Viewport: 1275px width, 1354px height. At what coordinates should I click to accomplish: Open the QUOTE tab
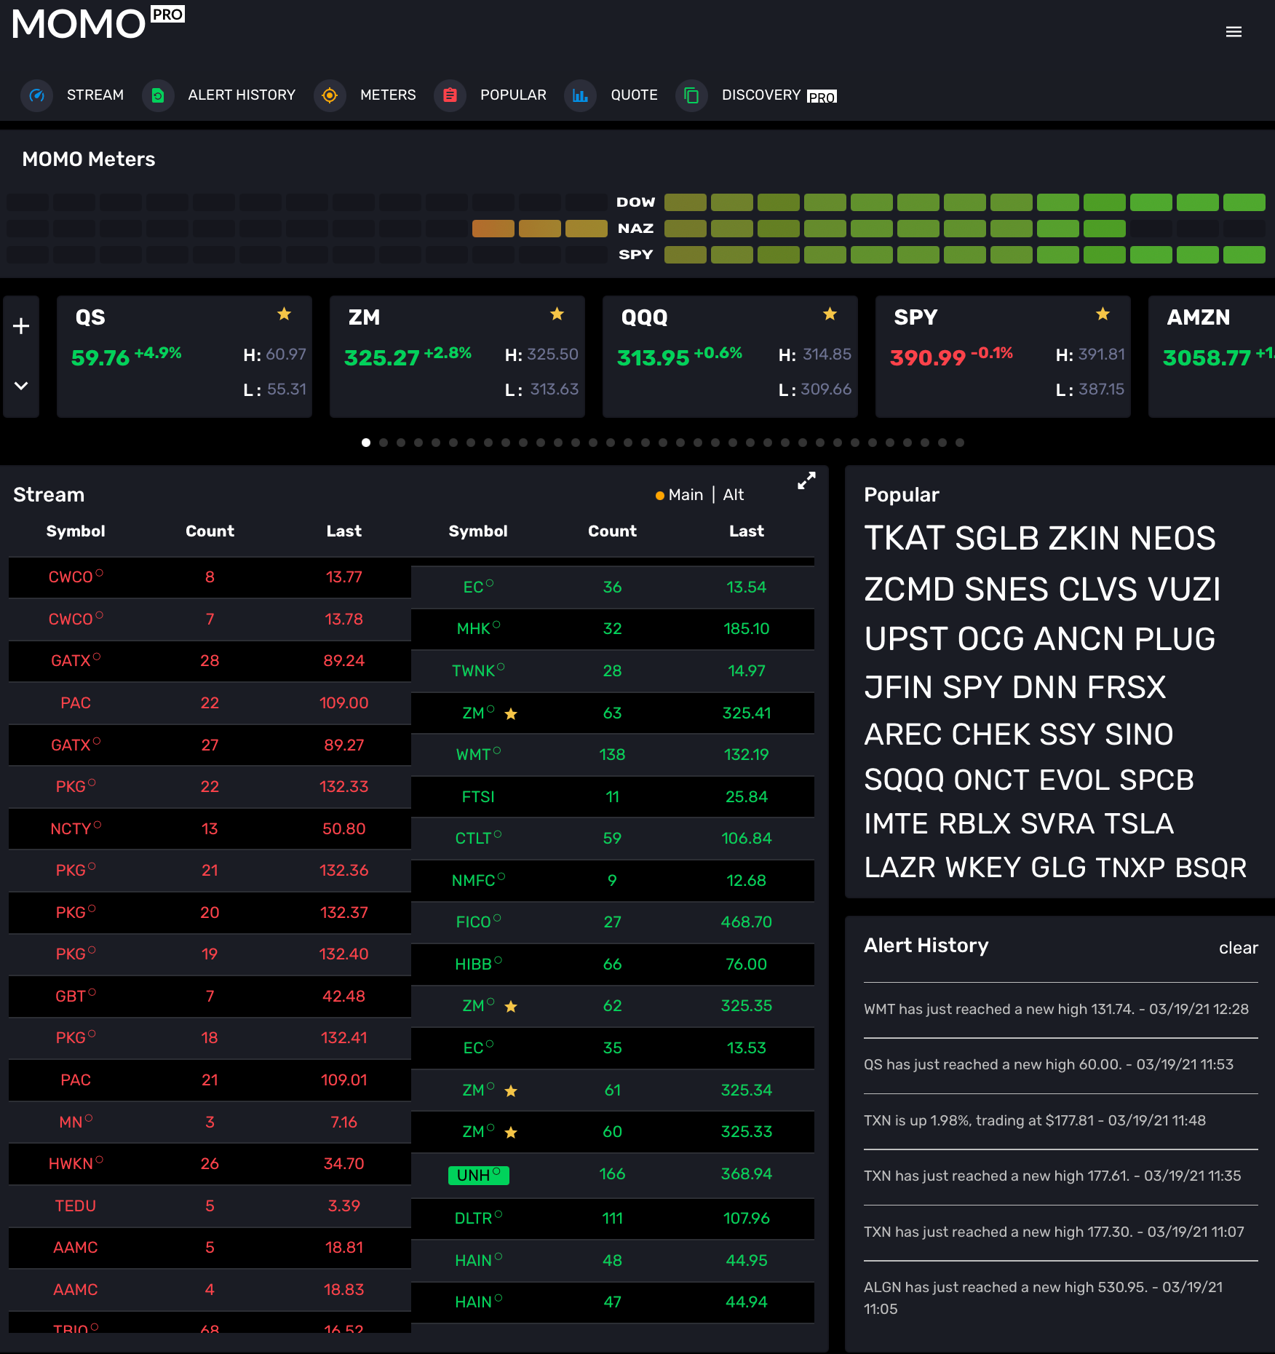pyautogui.click(x=634, y=95)
